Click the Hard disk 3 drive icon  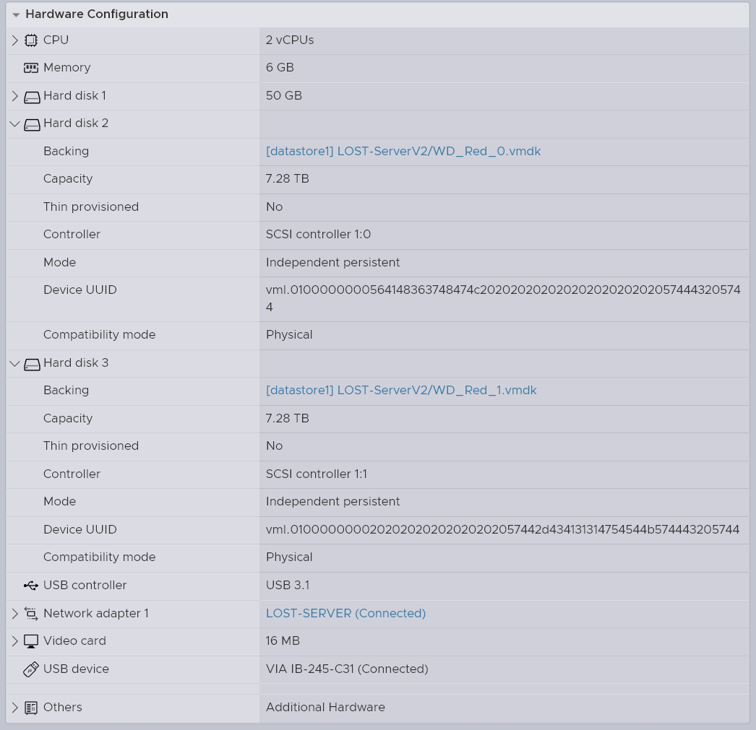click(x=31, y=363)
